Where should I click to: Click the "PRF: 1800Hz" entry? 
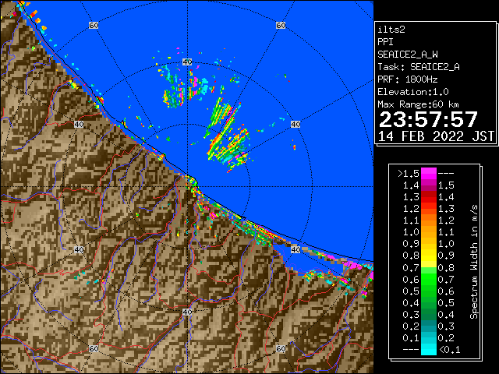click(x=408, y=79)
